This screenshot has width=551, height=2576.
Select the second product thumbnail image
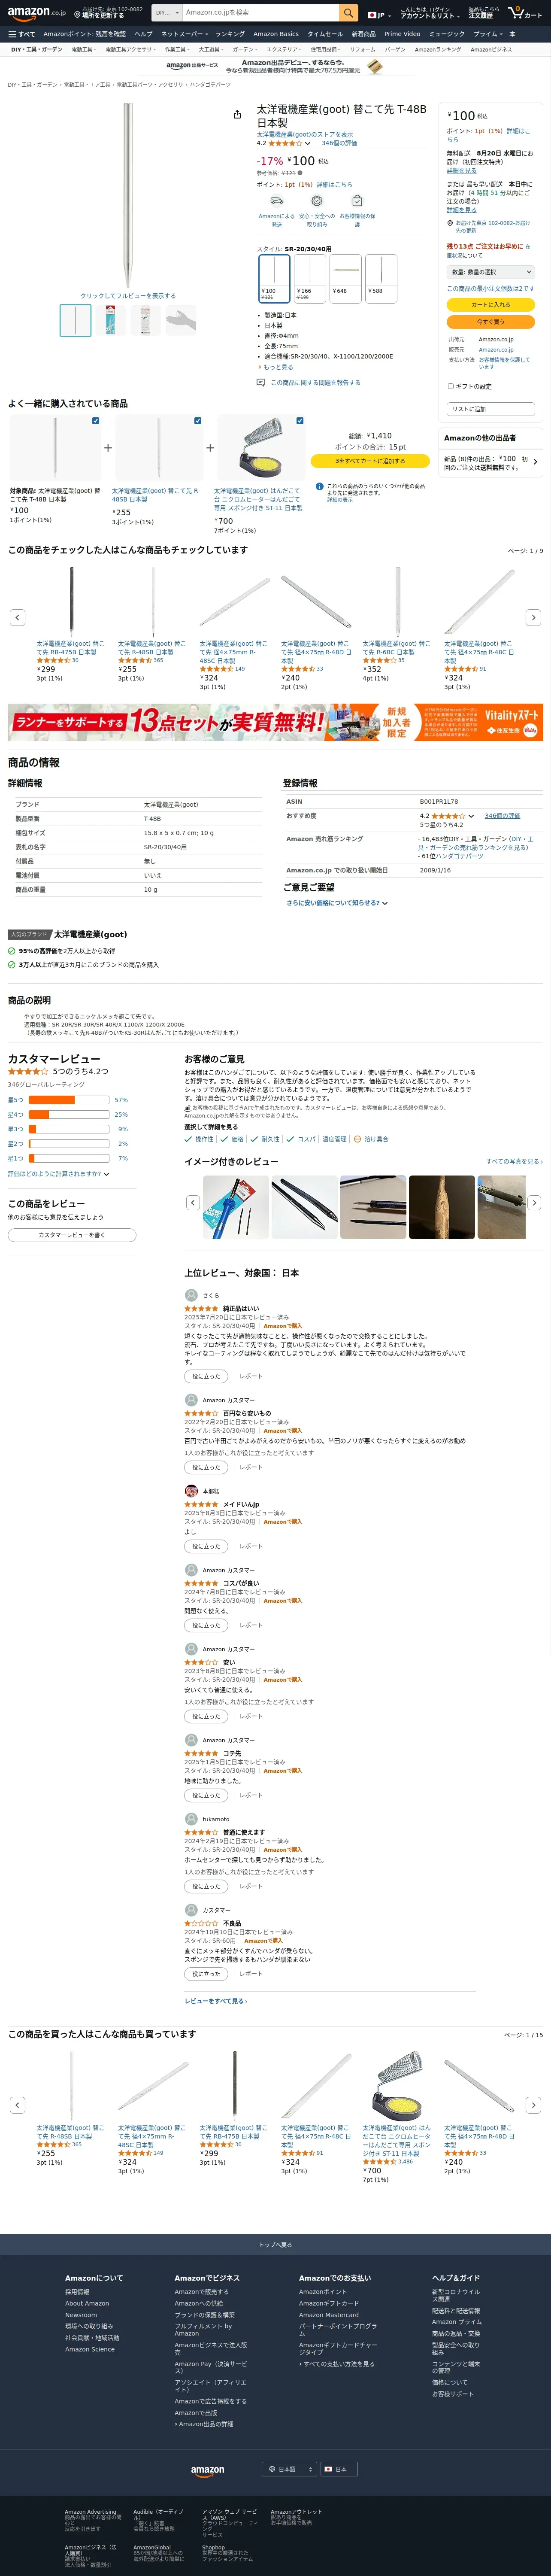click(x=110, y=320)
